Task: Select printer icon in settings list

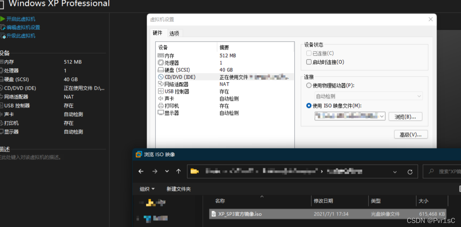Action: (x=161, y=106)
